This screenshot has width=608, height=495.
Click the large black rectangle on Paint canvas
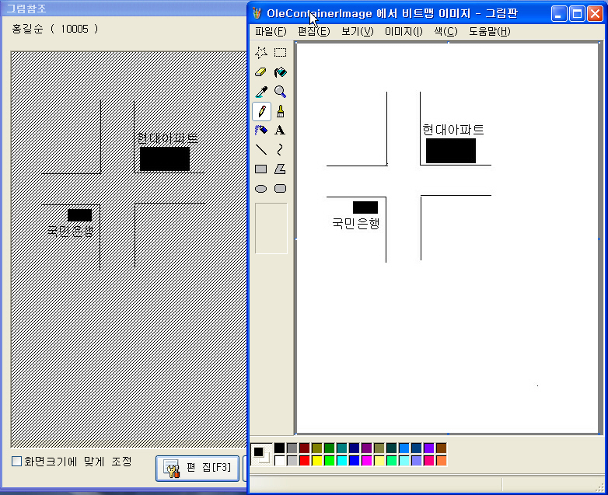[451, 151]
